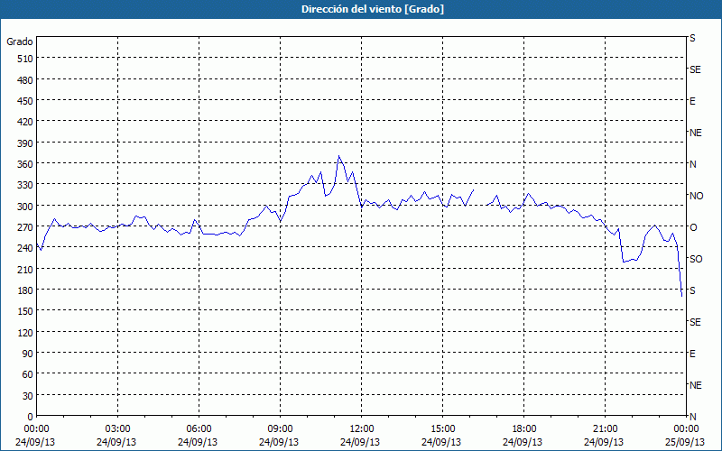Image resolution: width=722 pixels, height=451 pixels.
Task: Click the 510 value on the degree axis
Action: (x=26, y=59)
